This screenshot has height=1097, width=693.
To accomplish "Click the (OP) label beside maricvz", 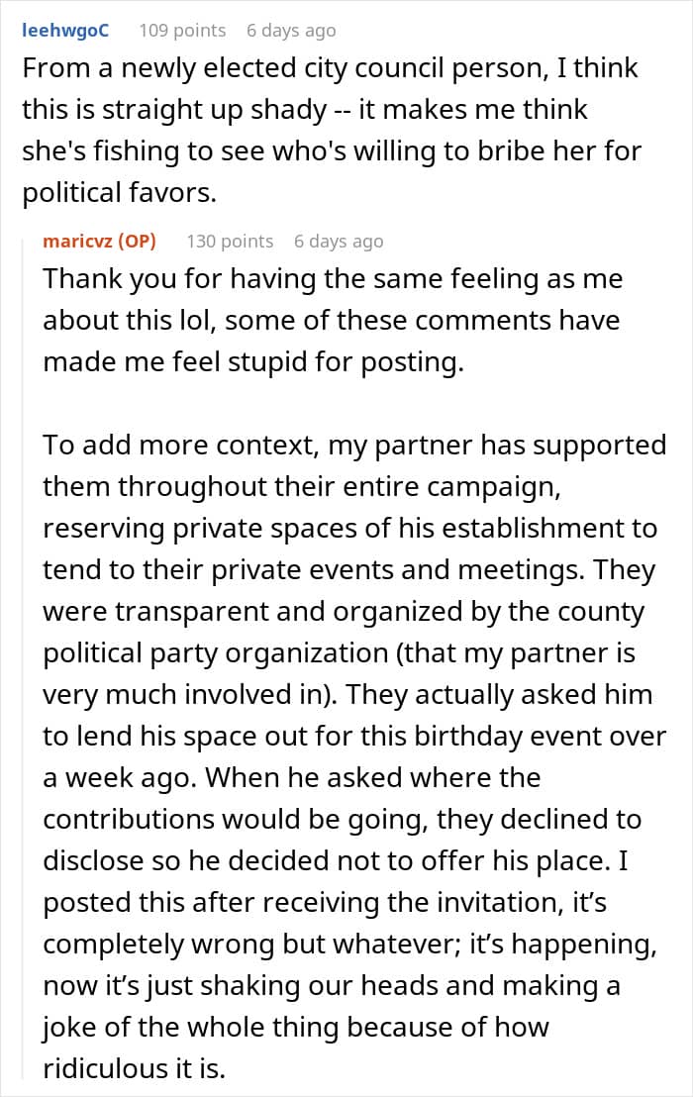I will (136, 241).
